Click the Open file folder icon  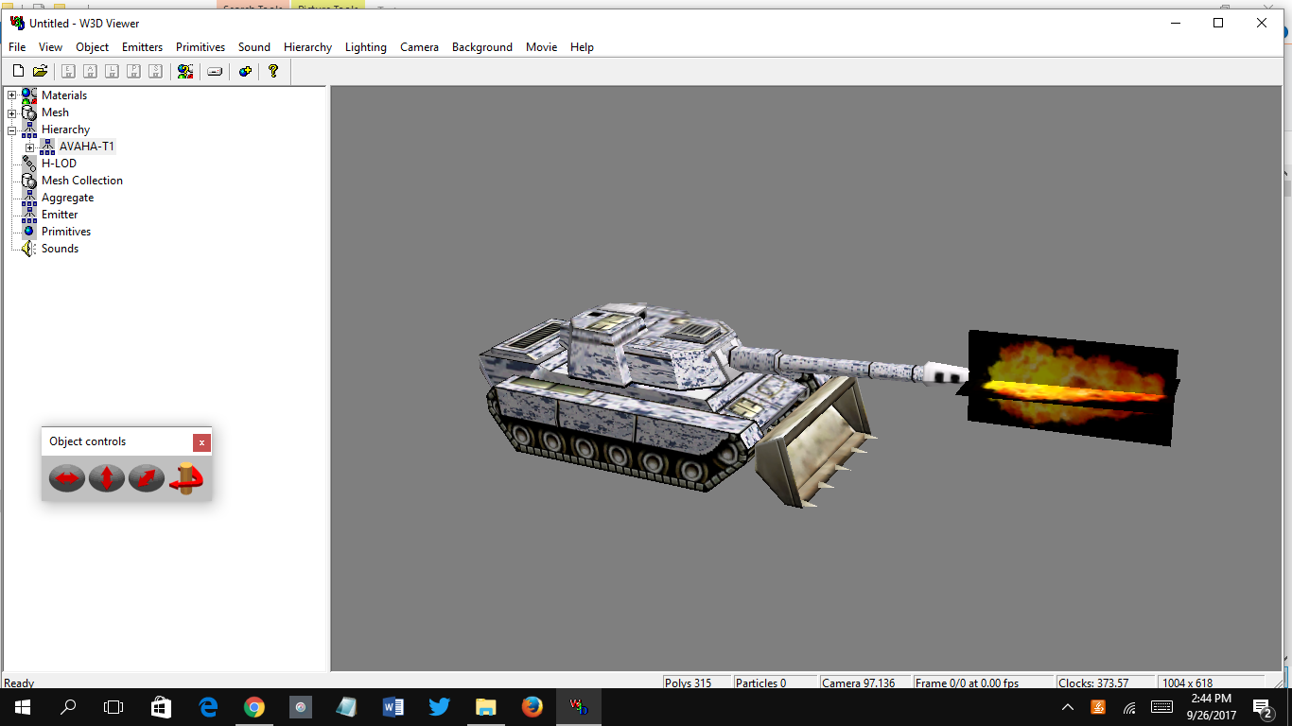tap(40, 71)
